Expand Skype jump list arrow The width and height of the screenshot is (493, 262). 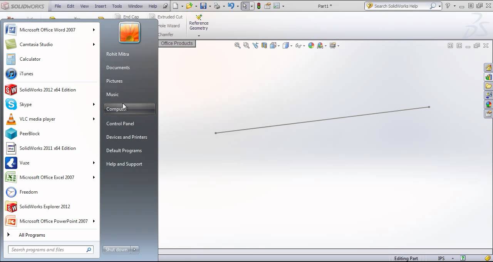94,104
